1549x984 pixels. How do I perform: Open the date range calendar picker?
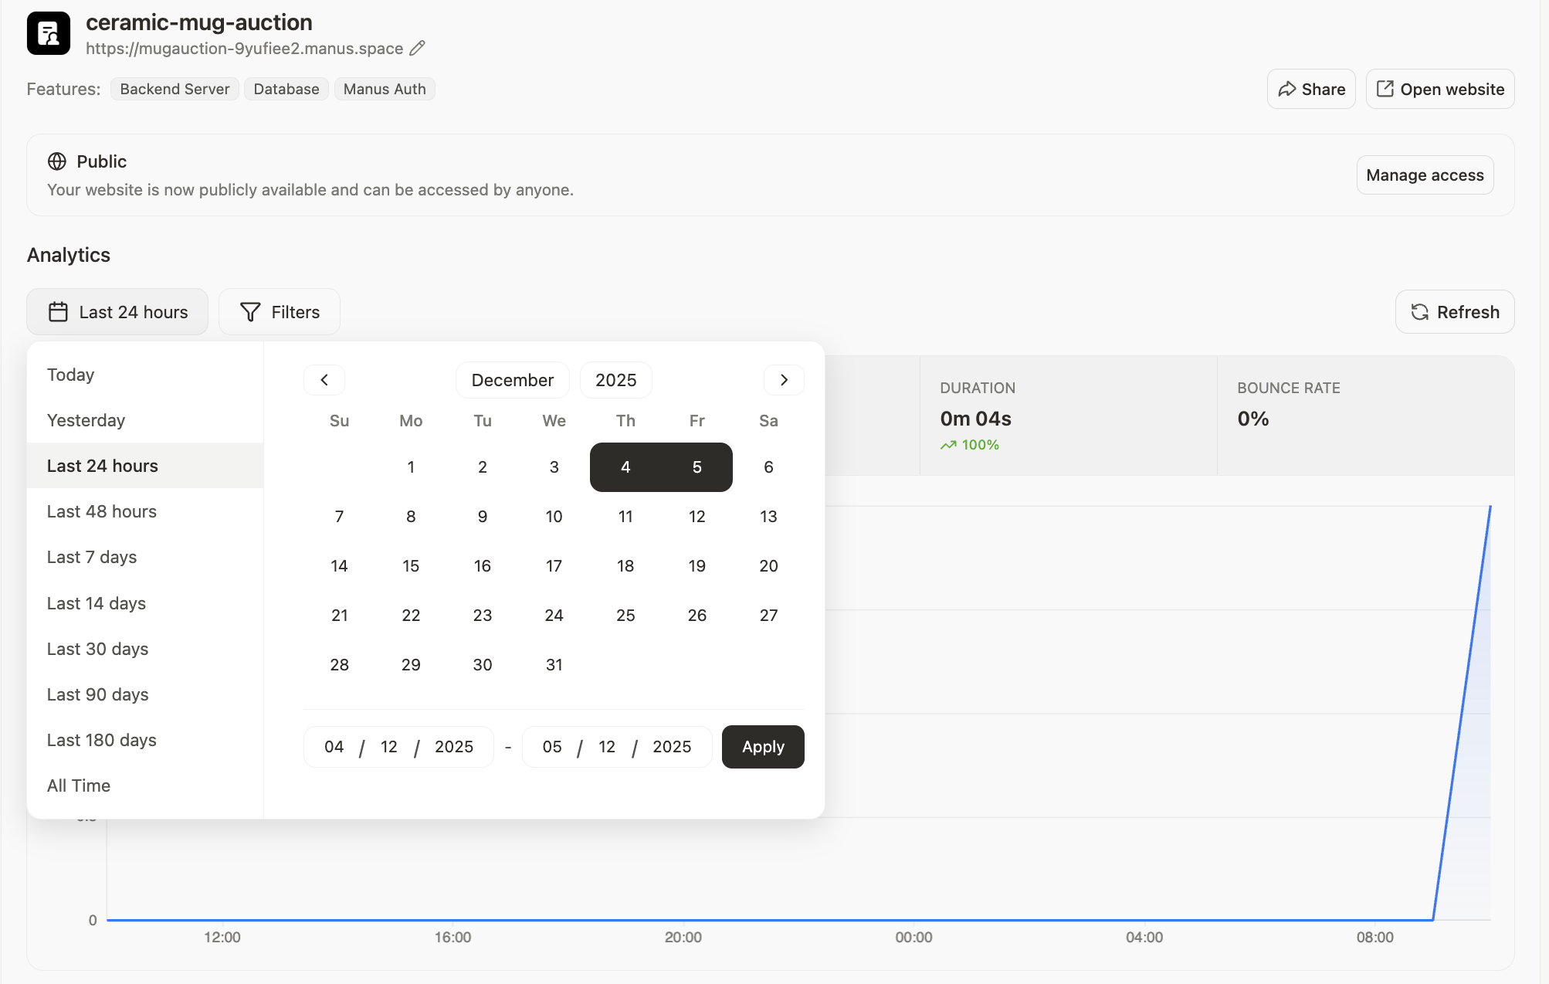point(117,312)
